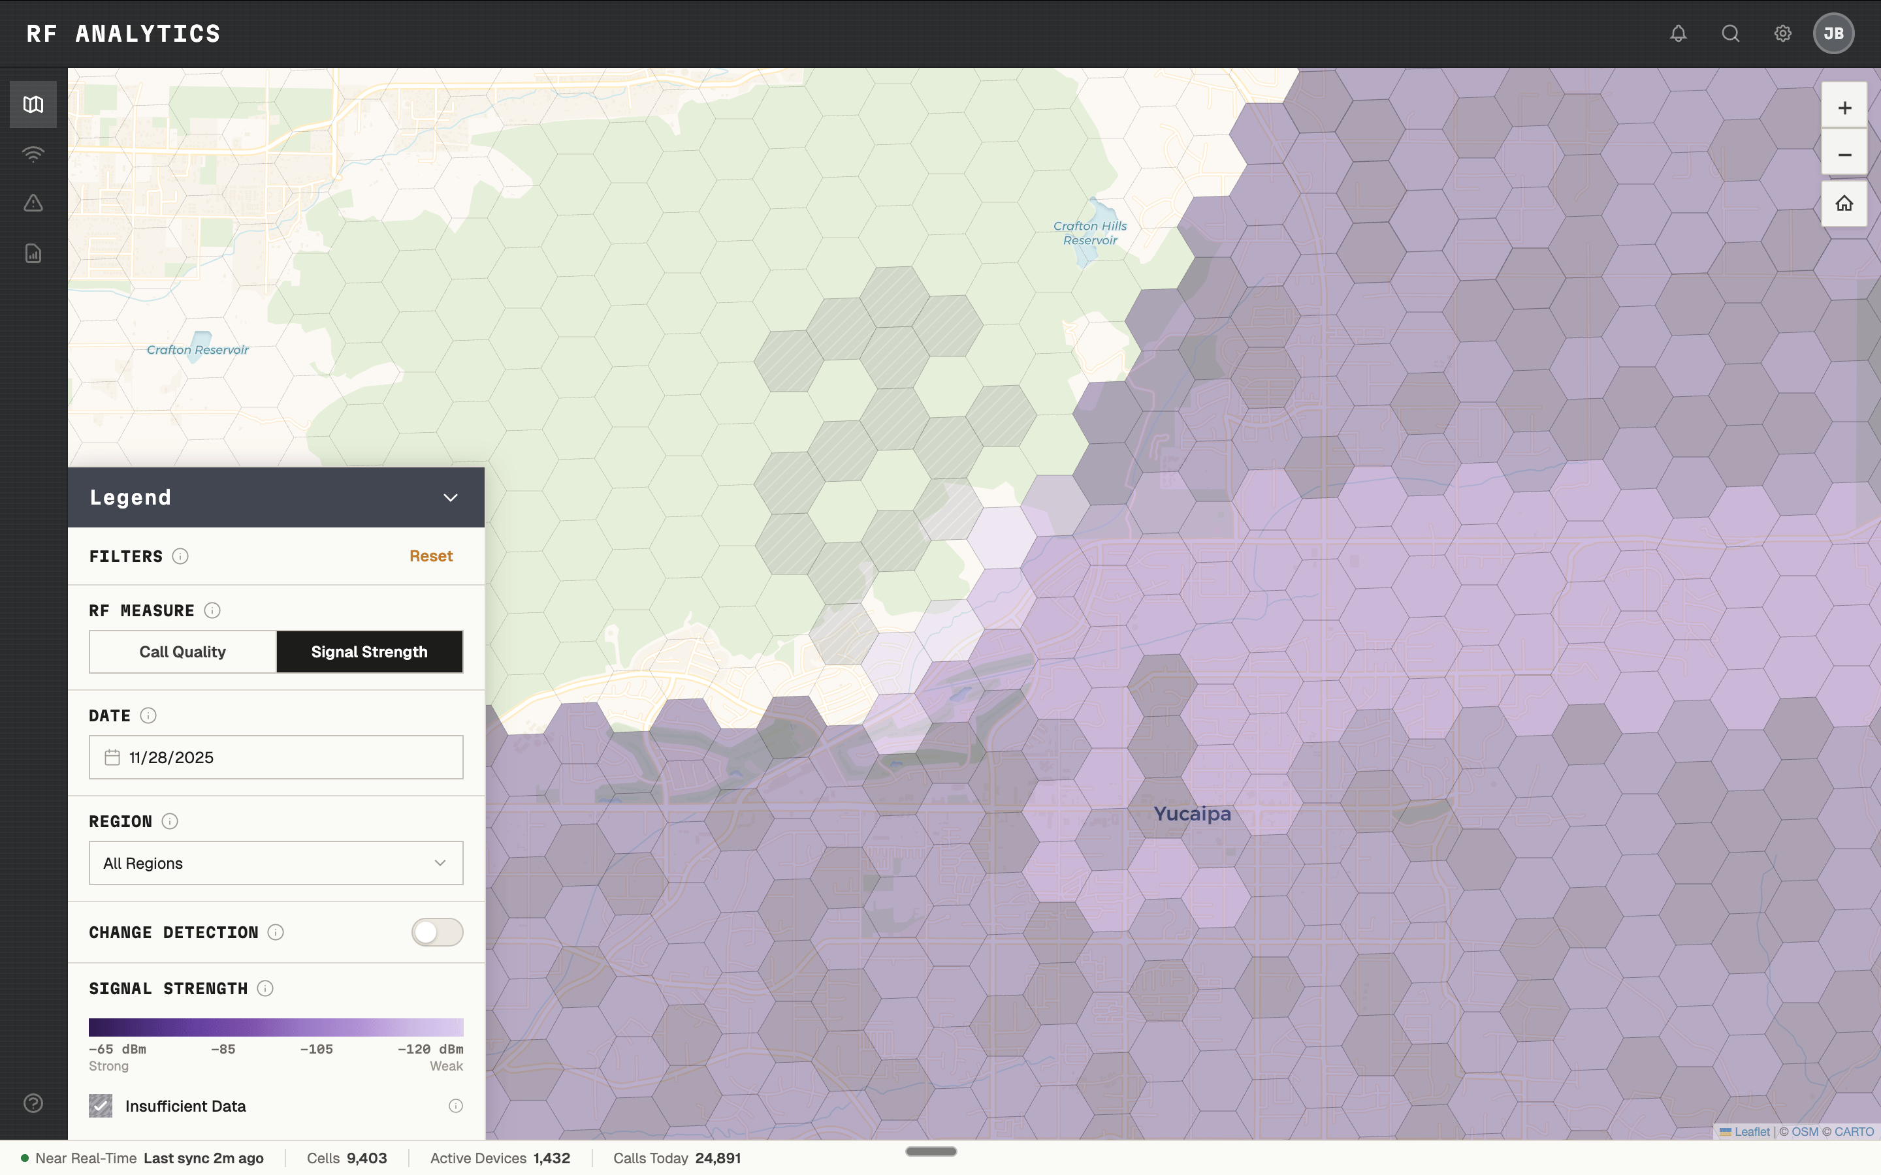Open the reports document icon

[x=33, y=253]
